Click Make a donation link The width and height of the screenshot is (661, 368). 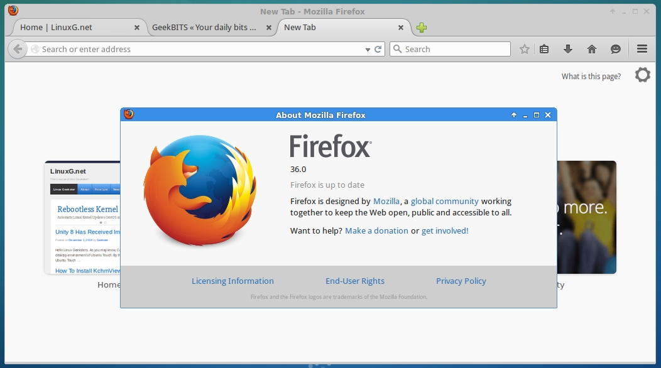[376, 230]
